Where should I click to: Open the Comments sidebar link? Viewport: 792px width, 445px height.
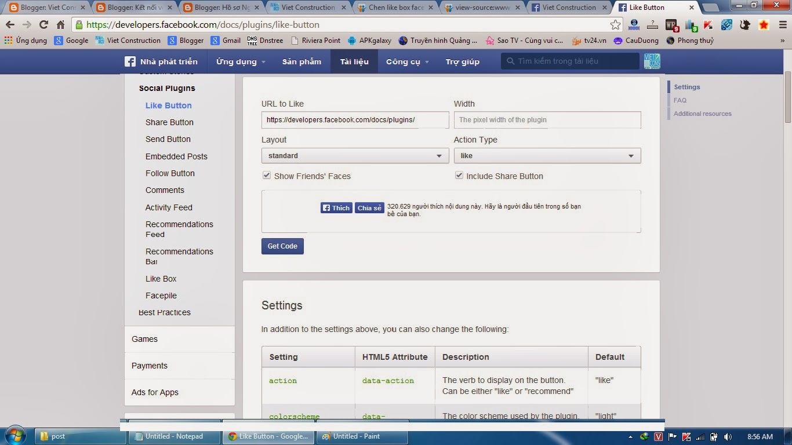click(x=165, y=190)
